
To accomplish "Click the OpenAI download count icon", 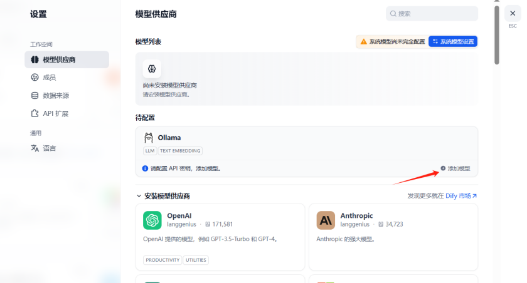I will coord(208,224).
